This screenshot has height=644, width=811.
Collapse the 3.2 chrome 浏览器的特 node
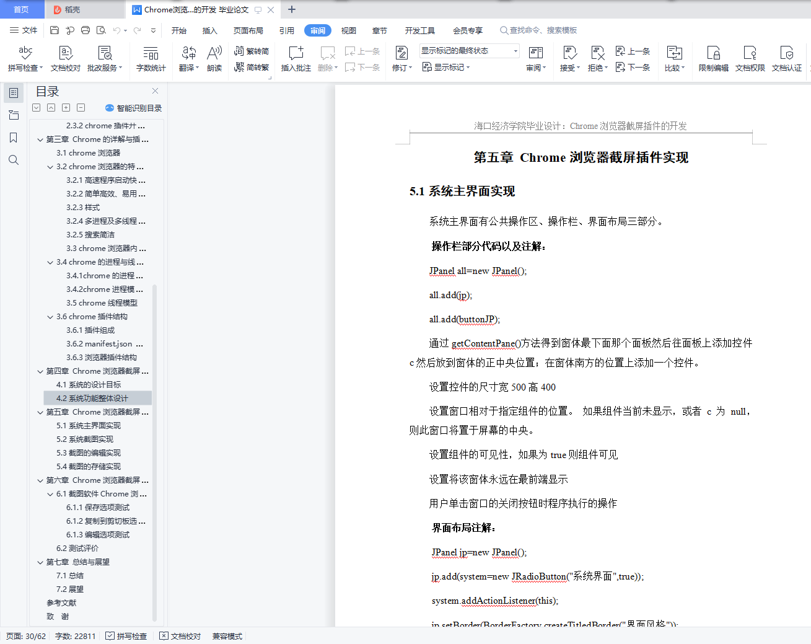50,167
